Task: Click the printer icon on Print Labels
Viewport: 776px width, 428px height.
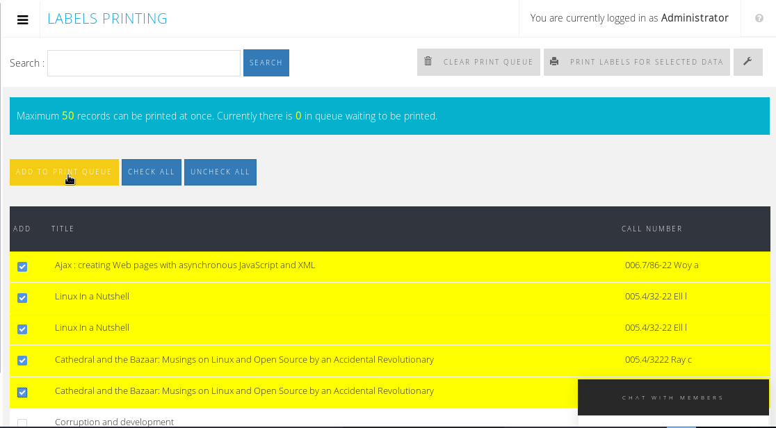Action: click(x=554, y=62)
